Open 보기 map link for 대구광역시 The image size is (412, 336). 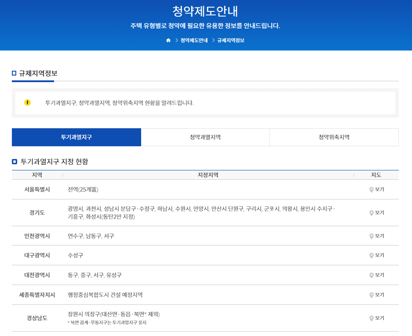pos(379,255)
